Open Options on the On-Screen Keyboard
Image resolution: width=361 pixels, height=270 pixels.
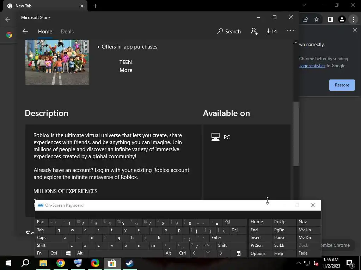click(260, 253)
